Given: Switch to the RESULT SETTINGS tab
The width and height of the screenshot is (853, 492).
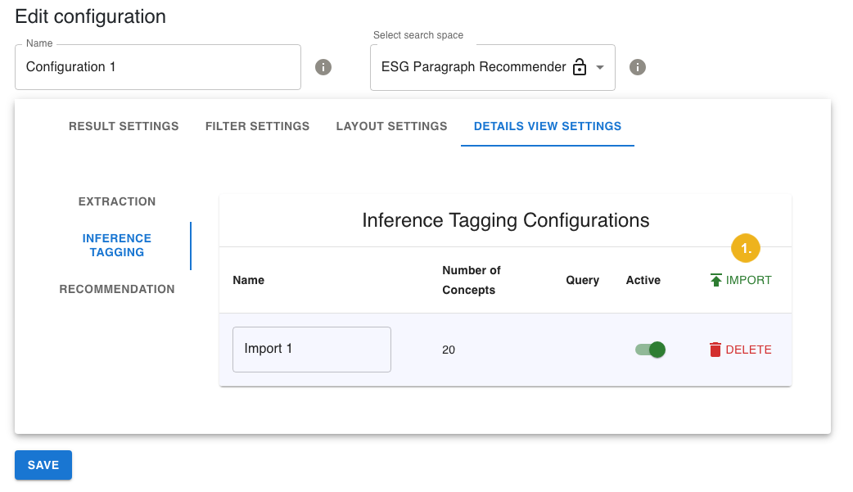Looking at the screenshot, I should 123,126.
